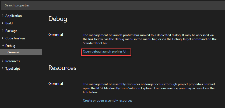This screenshot has width=225, height=108.
Task: Expand the Package category arrow
Action: [2, 31]
